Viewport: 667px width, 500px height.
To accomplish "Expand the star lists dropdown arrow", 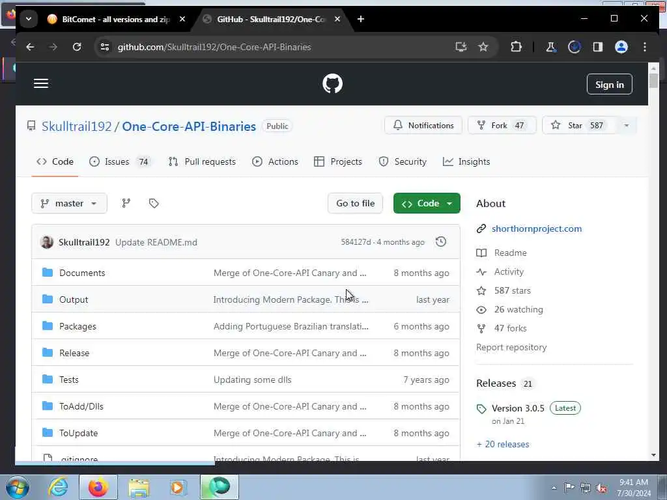I will [x=626, y=126].
